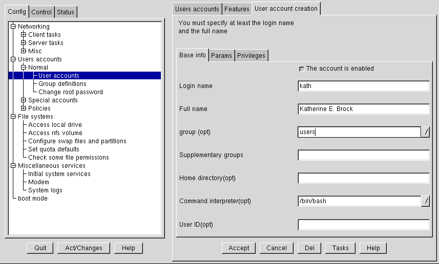Image resolution: width=439 pixels, height=264 pixels.
Task: Open the Params tab
Action: [x=221, y=56]
